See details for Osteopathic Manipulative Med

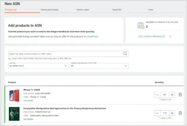pos(28,119)
